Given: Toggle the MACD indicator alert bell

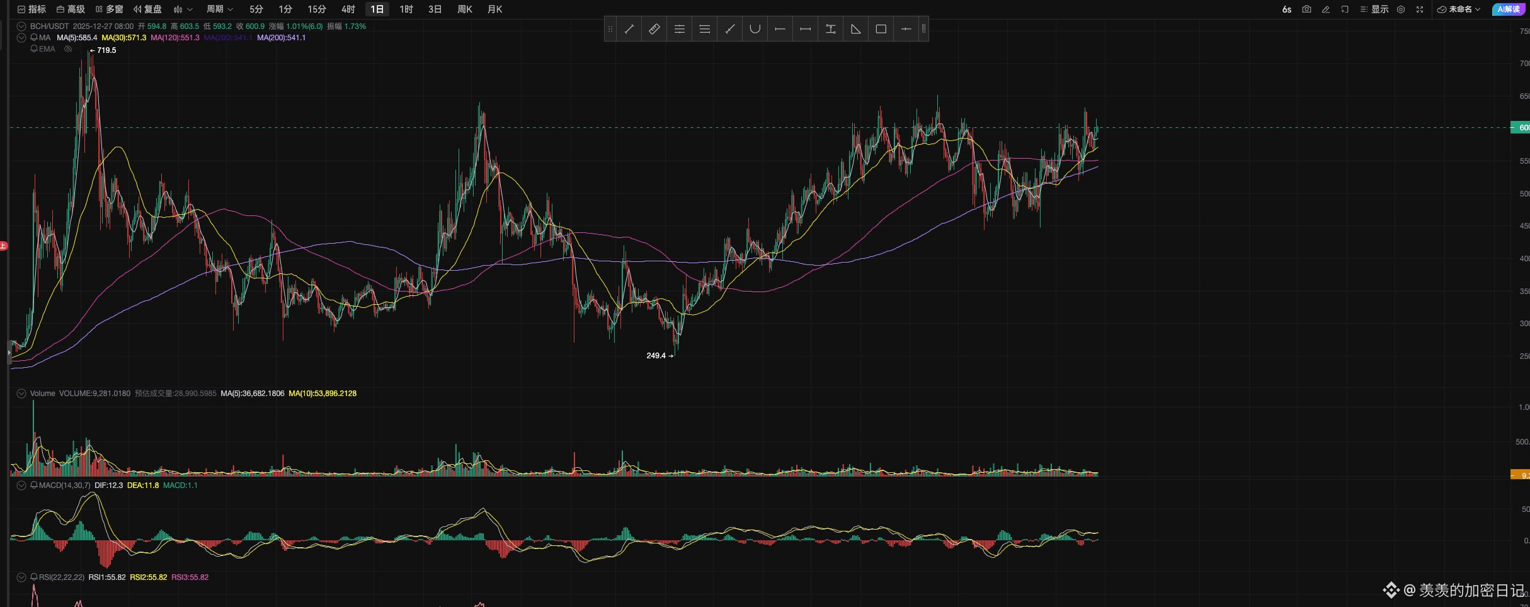Looking at the screenshot, I should [34, 485].
